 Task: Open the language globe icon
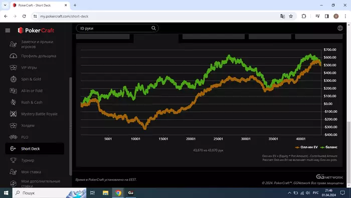340,28
